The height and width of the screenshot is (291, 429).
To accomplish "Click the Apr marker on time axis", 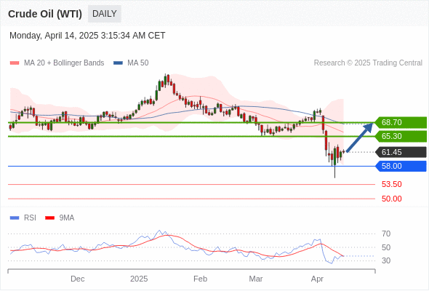I will coord(317,279).
